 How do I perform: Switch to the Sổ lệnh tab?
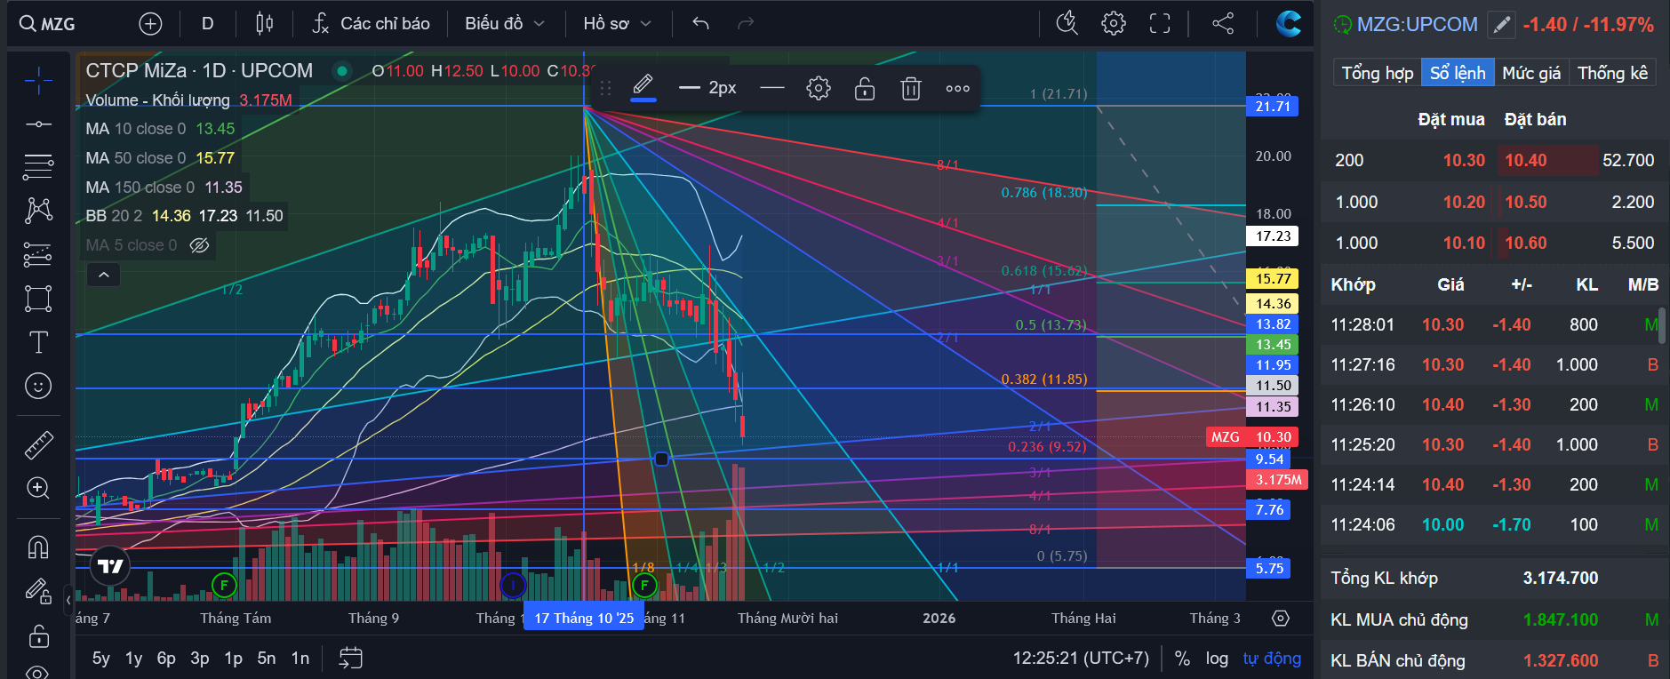(x=1458, y=73)
